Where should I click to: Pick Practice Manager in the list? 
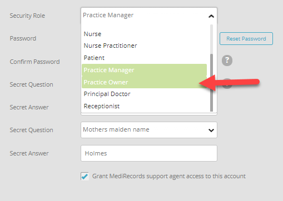click(144, 70)
